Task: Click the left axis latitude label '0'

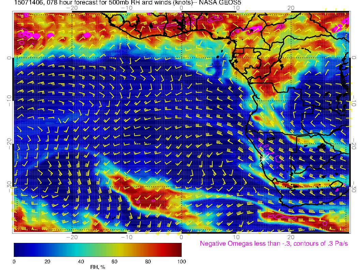Action: tap(9, 58)
